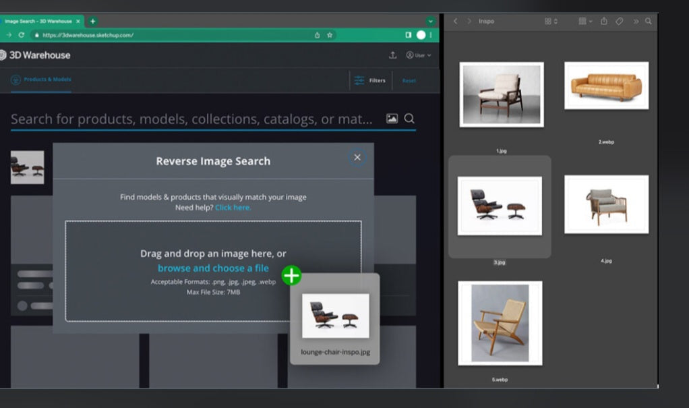The height and width of the screenshot is (408, 689).
Task: Close the Image Search browser tab
Action: click(x=78, y=21)
